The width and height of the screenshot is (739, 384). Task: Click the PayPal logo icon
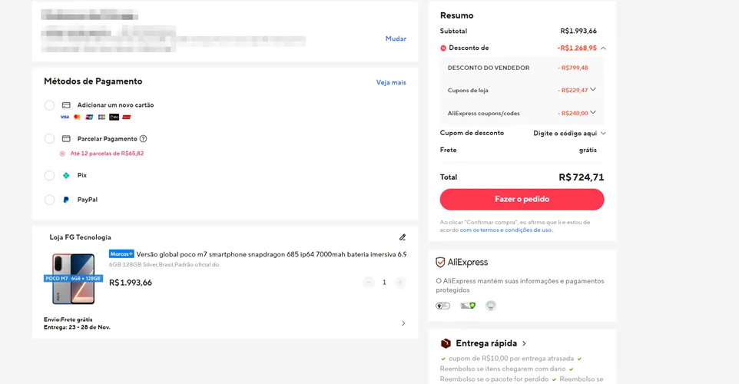[x=66, y=200]
